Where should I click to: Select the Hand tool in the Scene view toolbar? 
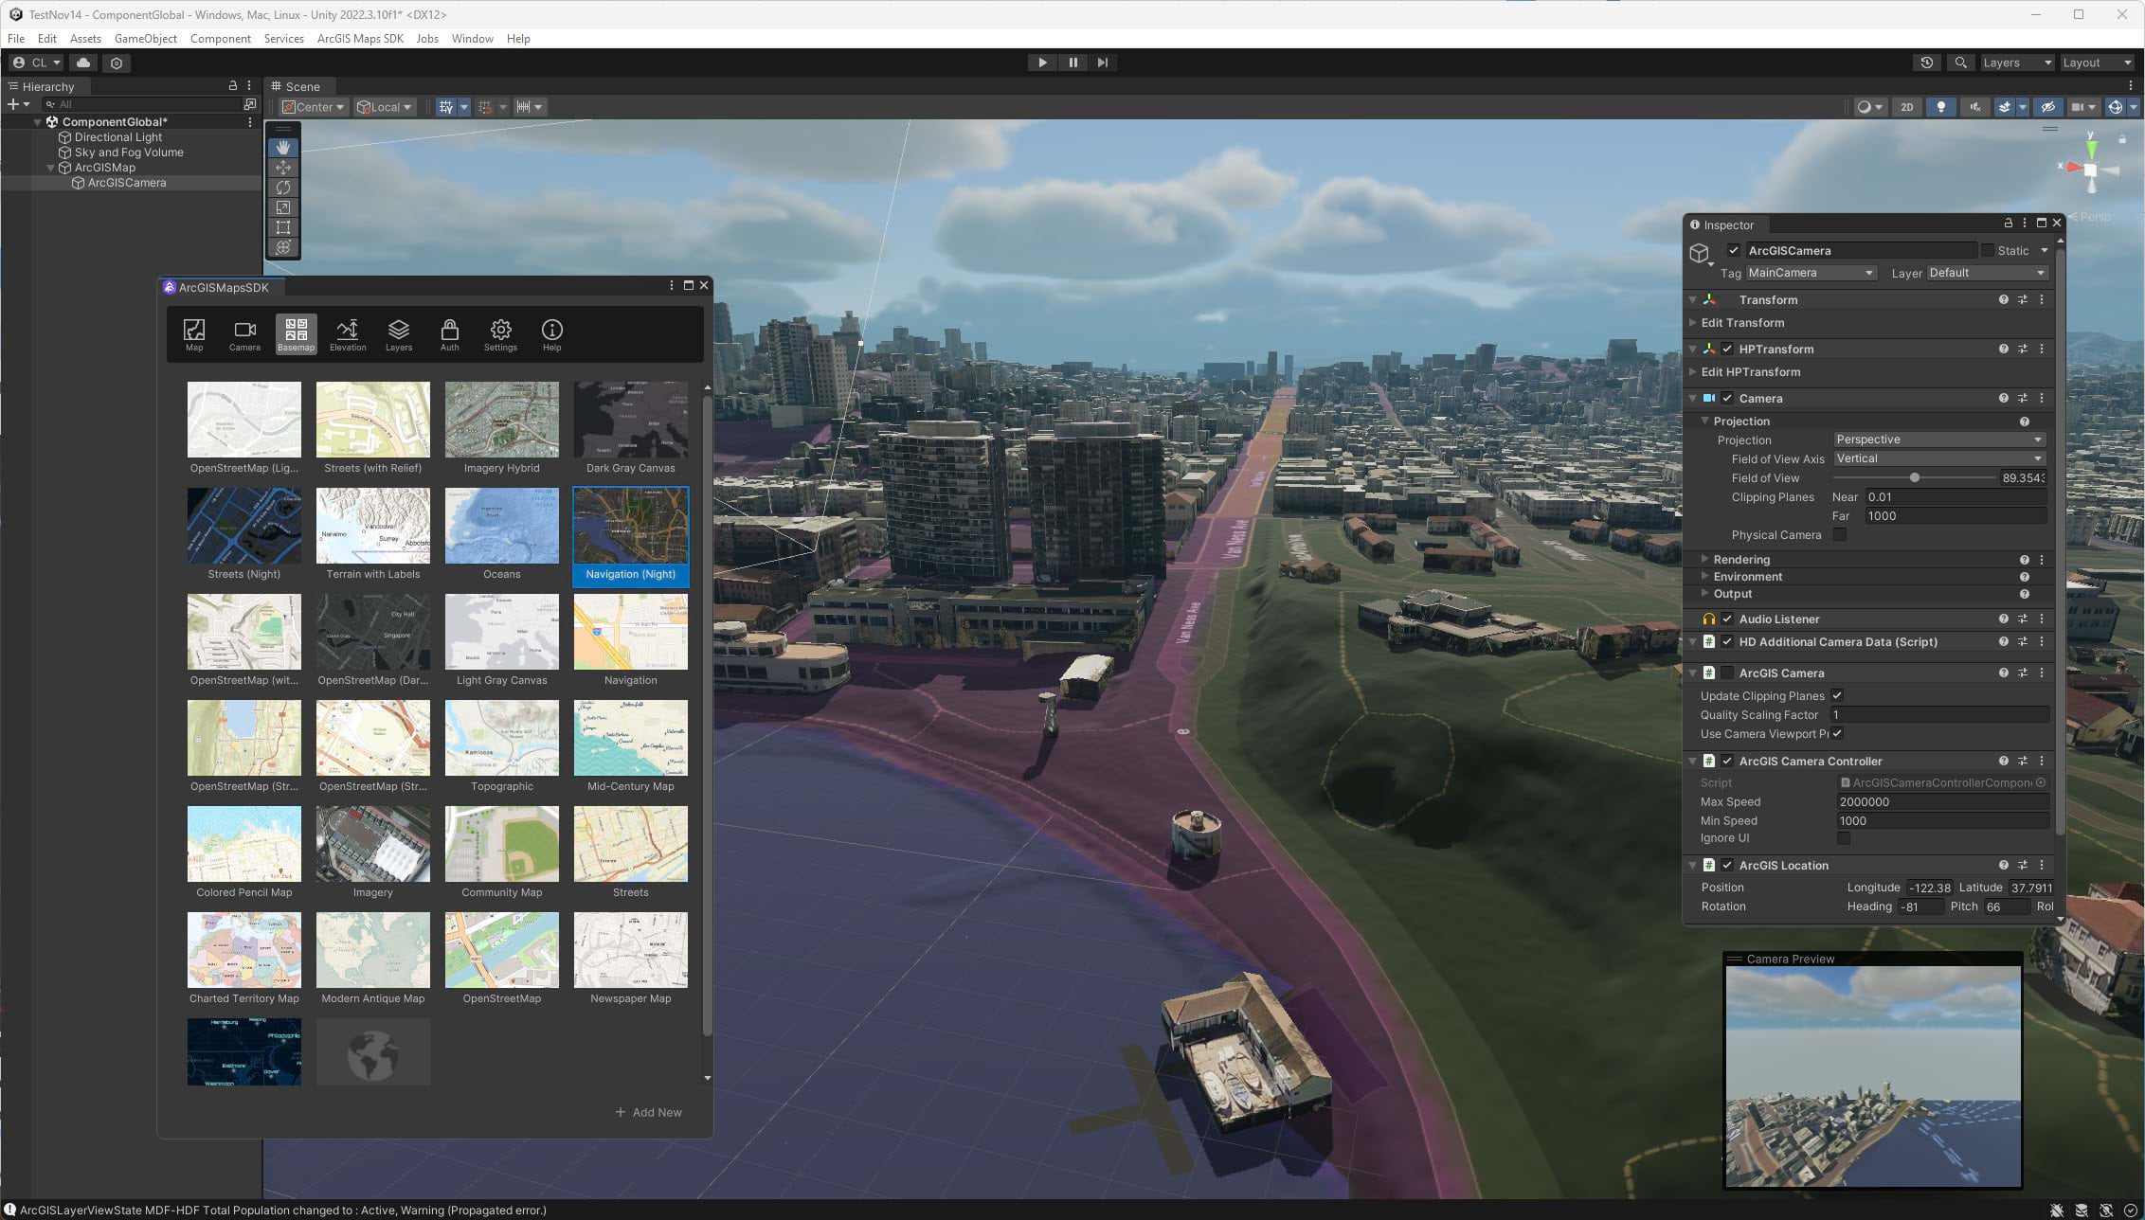point(282,147)
